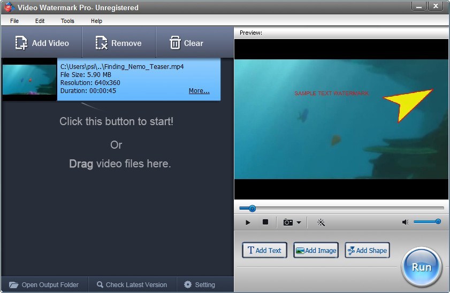Click the preview seek bar handle

tap(252, 209)
